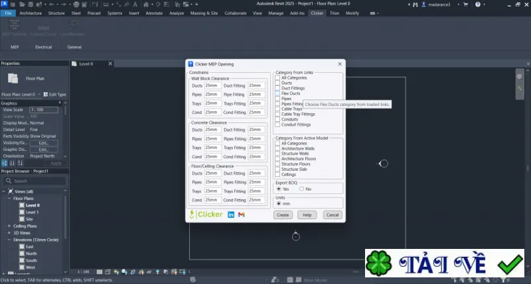
Task: Click the Help question mark icon
Action: 477,5
